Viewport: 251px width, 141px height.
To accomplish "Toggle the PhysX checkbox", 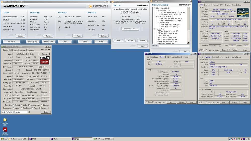I will 32,108.
